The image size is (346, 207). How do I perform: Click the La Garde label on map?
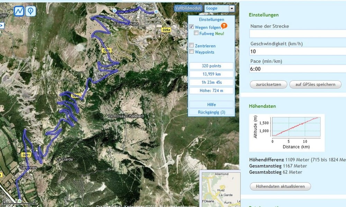pyautogui.click(x=64, y=159)
